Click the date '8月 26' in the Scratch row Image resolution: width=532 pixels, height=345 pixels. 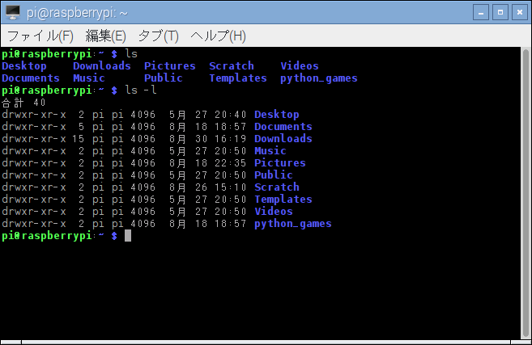[189, 187]
